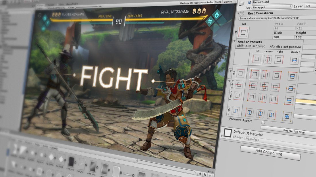316x177 pixels.
Task: Click the HeroRound name field
Action: (284, 2)
